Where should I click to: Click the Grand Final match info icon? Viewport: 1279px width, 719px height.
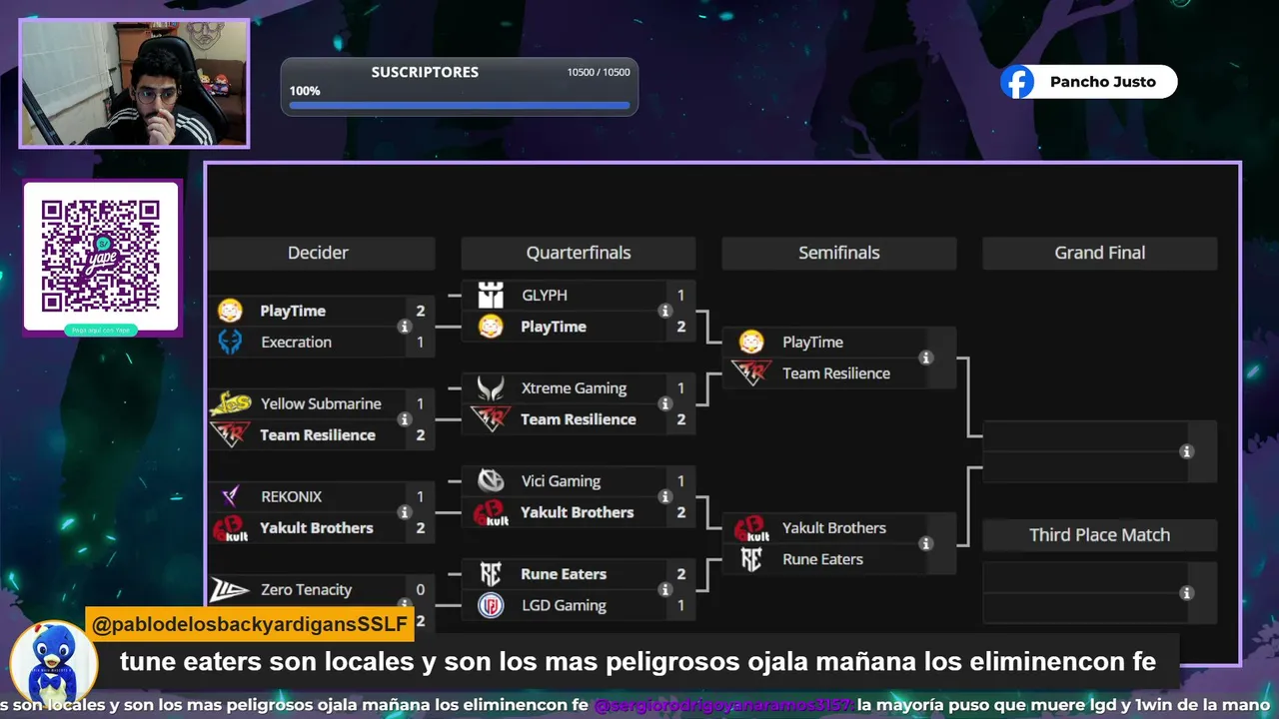click(x=1187, y=451)
